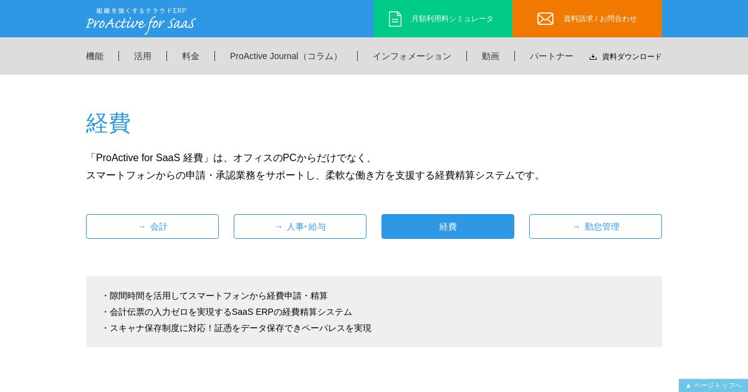The height and width of the screenshot is (392, 748).
Task: Go to the パートナー page
Action: click(x=552, y=56)
